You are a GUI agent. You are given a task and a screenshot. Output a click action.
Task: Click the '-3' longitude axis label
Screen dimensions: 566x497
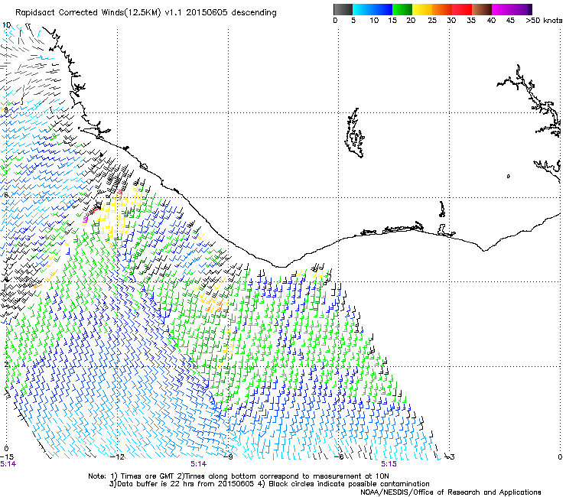450,457
